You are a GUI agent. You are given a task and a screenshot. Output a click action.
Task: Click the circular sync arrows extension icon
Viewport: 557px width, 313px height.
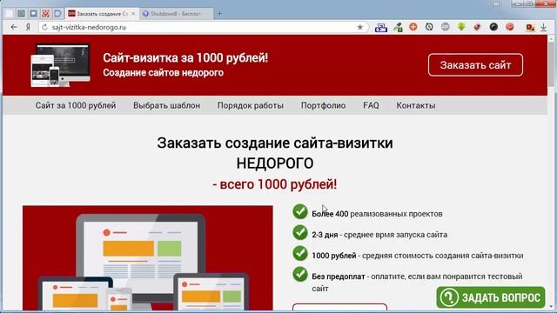pyautogui.click(x=429, y=27)
